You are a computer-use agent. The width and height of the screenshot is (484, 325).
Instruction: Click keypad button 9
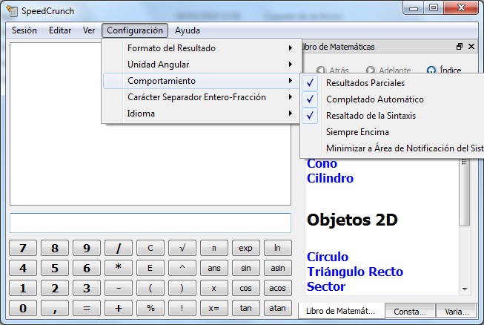[87, 248]
